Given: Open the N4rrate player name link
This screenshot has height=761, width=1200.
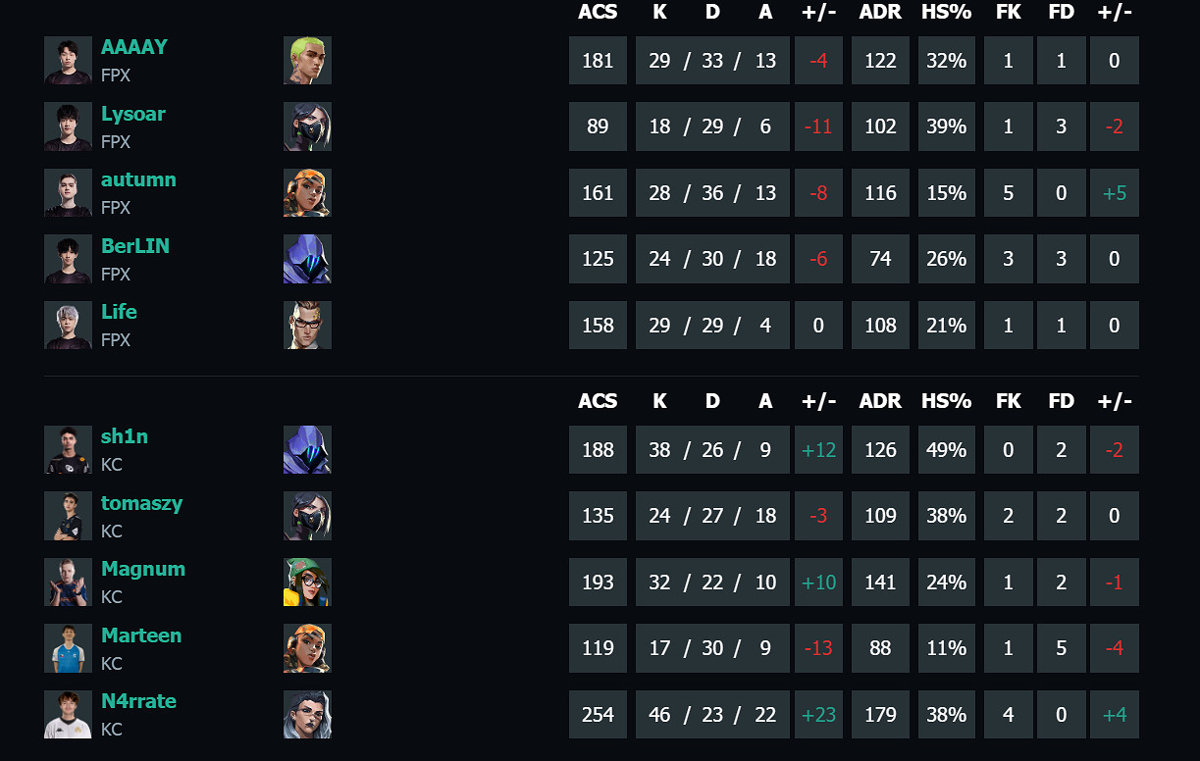Looking at the screenshot, I should 138,701.
